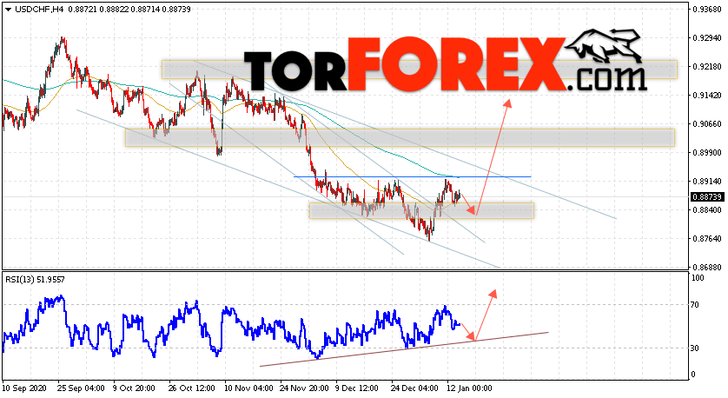Click the 0.91420 price axis label
This screenshot has width=728, height=398.
pos(707,96)
